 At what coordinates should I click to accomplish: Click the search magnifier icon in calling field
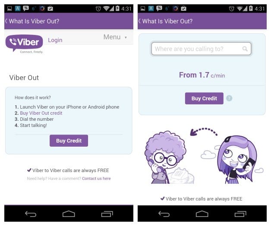point(245,49)
